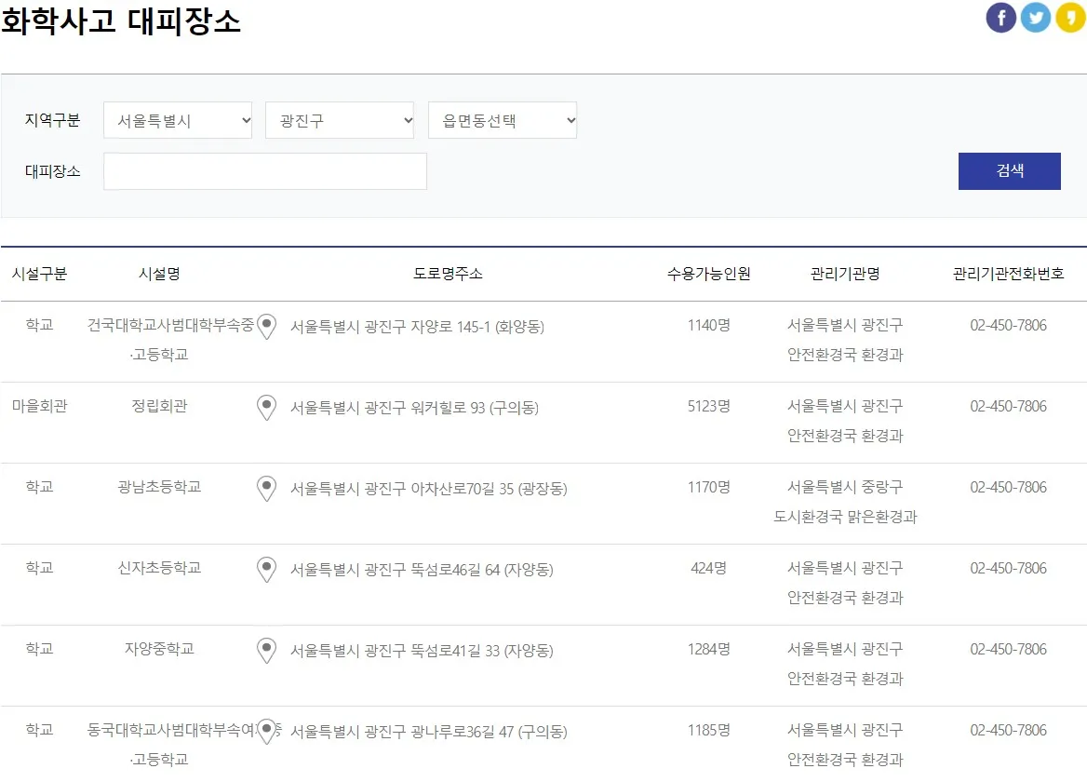
Task: Click the 검색 search button
Action: (x=1010, y=170)
